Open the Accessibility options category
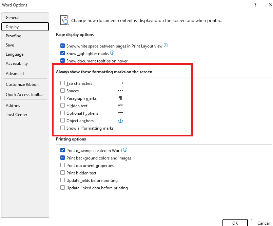The image size is (273, 226). coord(25,63)
